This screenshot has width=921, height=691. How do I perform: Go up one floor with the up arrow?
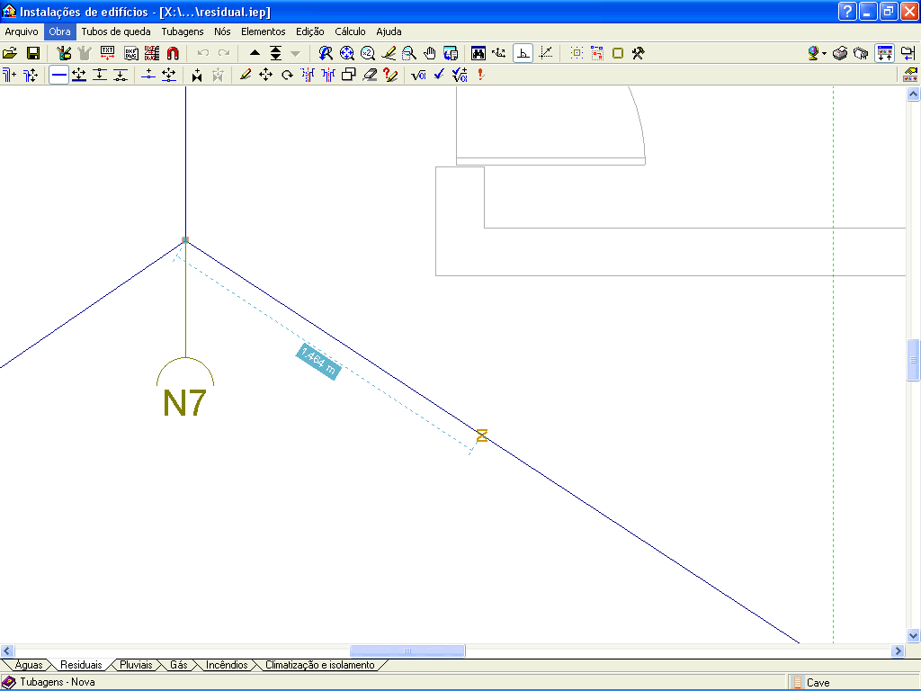pos(255,53)
